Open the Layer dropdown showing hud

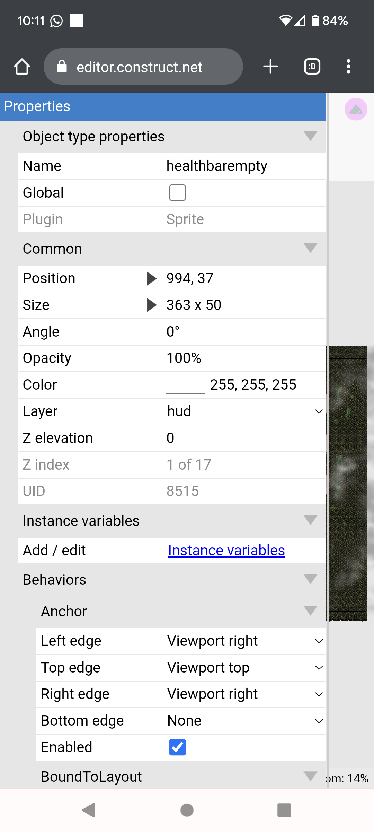[245, 411]
